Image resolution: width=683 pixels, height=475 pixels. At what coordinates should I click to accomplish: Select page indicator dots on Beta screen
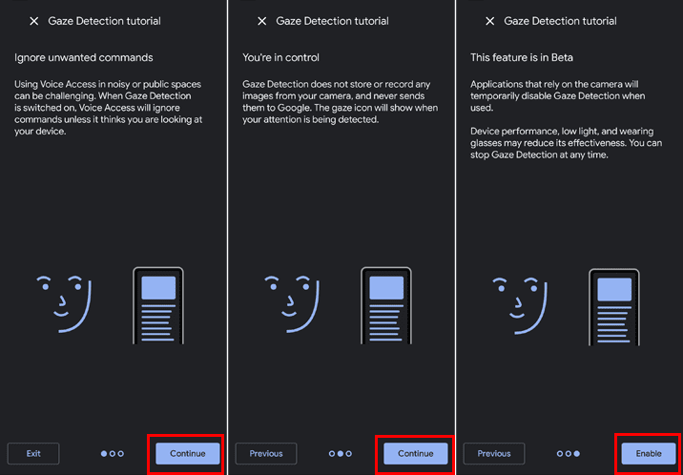569,454
